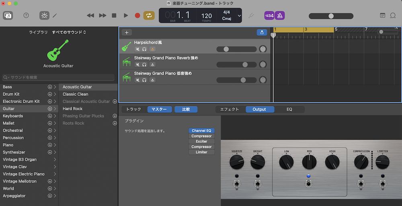402x206 pixels.
Task: Click the Record button in transport
Action: click(137, 16)
